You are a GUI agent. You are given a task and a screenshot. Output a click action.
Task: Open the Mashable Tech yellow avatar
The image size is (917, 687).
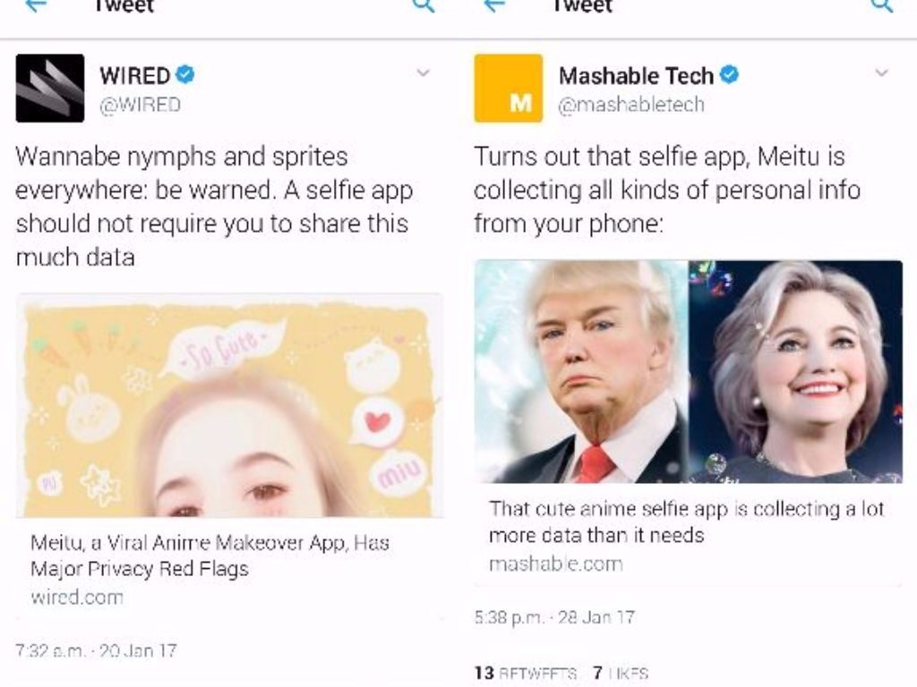[509, 89]
